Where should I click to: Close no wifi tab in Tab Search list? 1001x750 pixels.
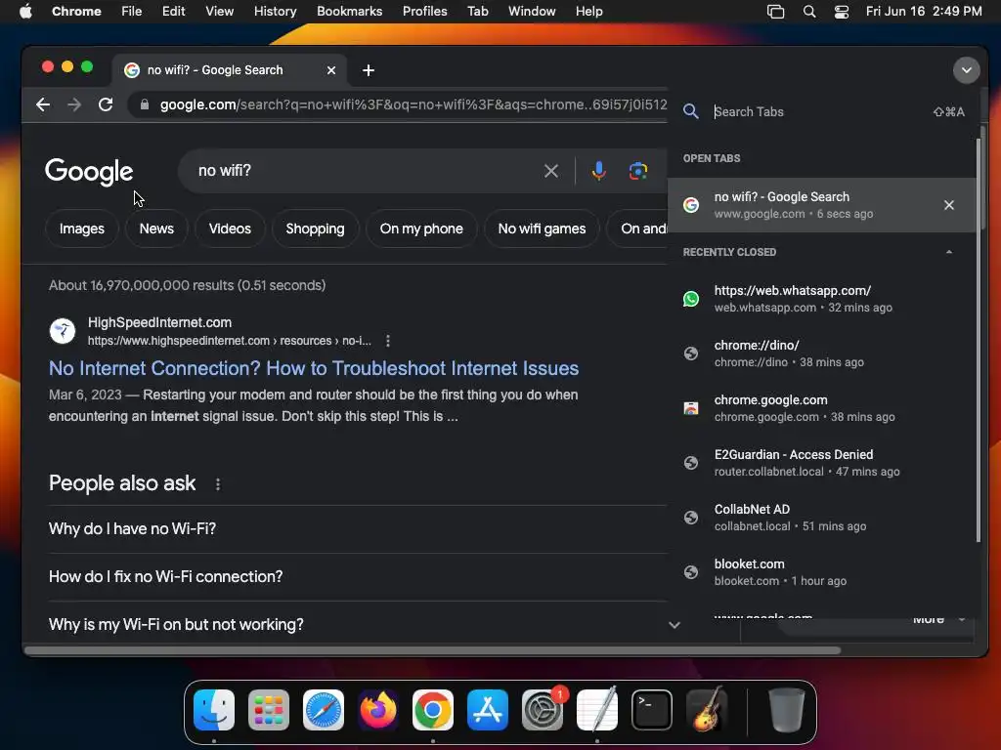click(x=948, y=205)
